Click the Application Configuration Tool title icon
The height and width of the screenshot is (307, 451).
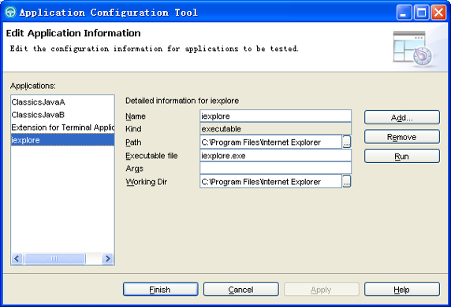tap(10, 13)
